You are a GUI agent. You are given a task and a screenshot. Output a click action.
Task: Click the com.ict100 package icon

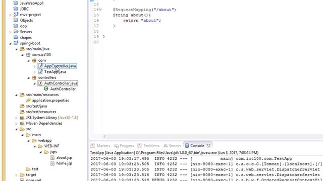tap(28, 55)
